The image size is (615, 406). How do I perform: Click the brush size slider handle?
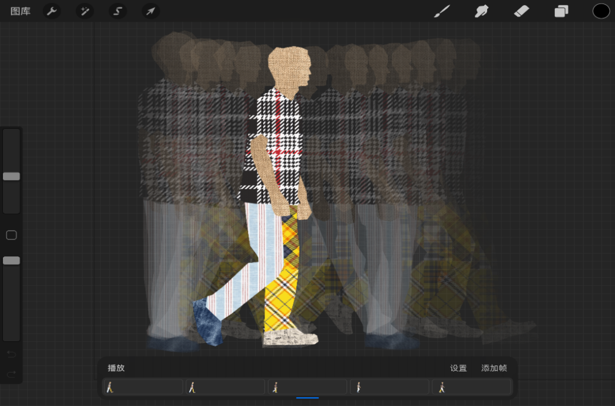tap(11, 177)
